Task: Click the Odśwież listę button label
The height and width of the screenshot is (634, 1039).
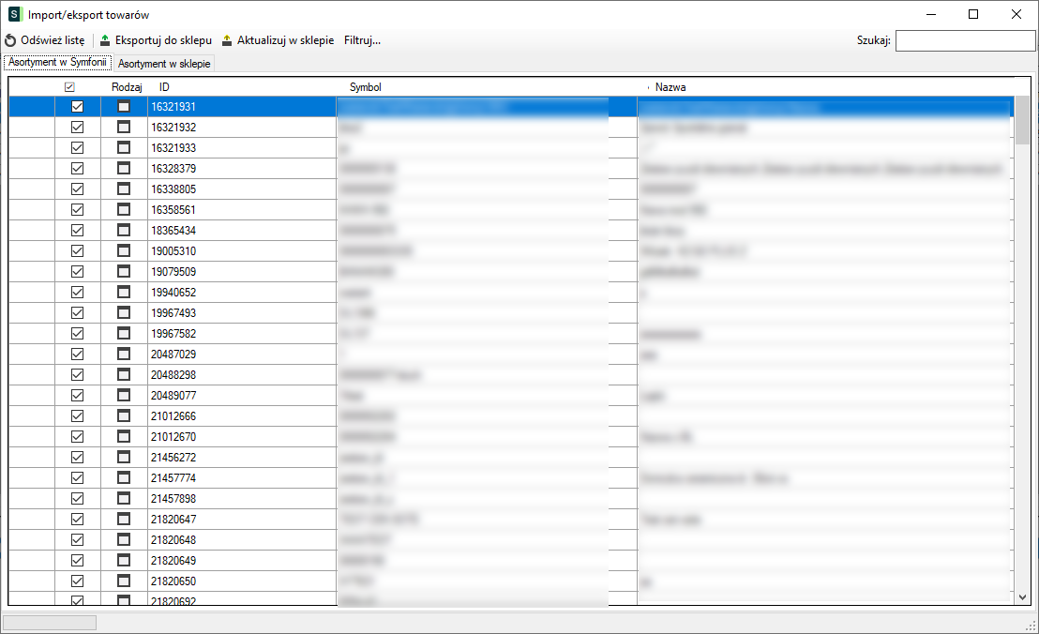Action: 53,40
